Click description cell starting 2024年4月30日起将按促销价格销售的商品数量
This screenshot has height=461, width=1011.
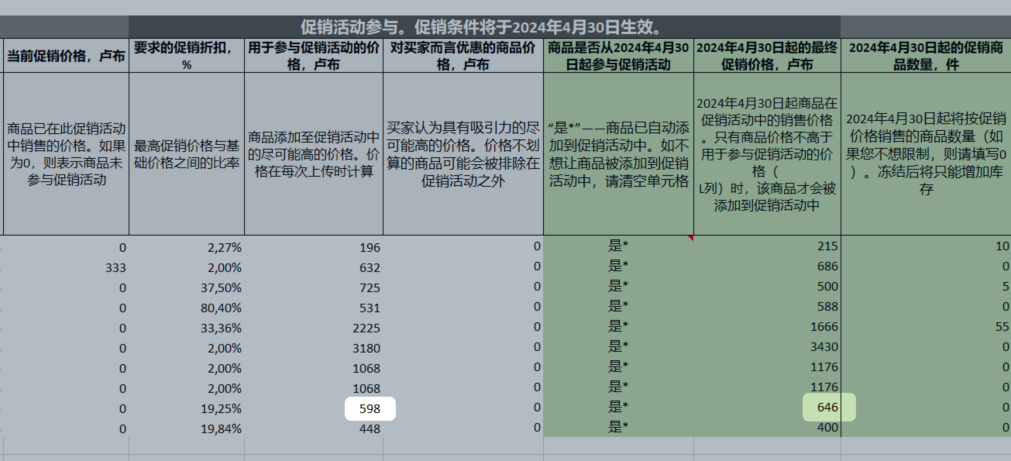(926, 154)
